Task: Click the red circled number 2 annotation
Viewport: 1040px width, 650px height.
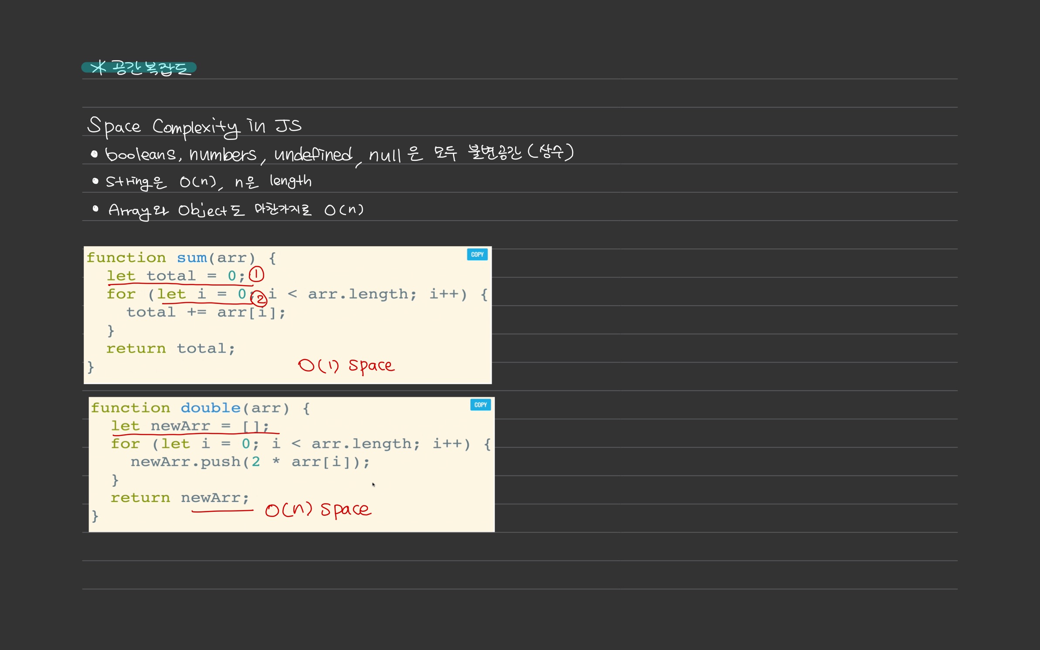Action: coord(260,299)
